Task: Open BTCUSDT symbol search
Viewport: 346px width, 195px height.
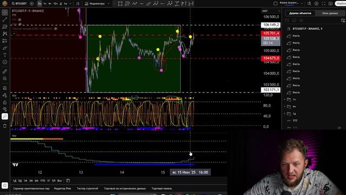Action: tap(19, 4)
